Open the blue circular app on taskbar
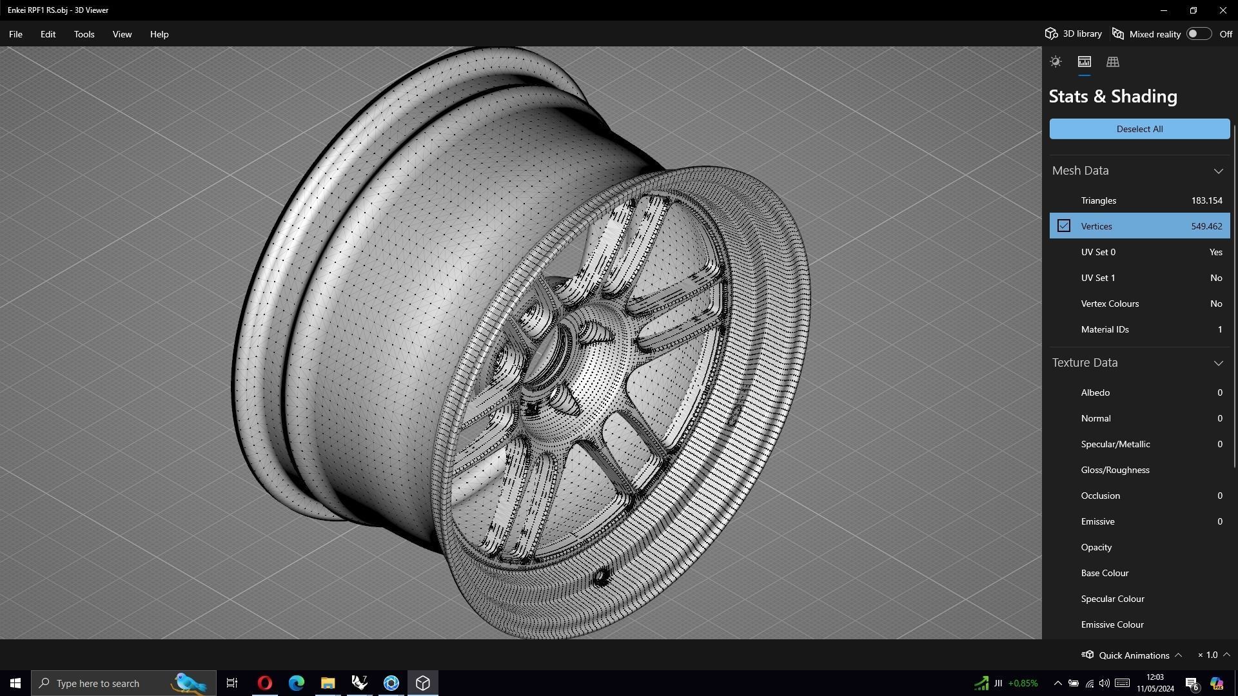The width and height of the screenshot is (1238, 696). click(x=391, y=683)
